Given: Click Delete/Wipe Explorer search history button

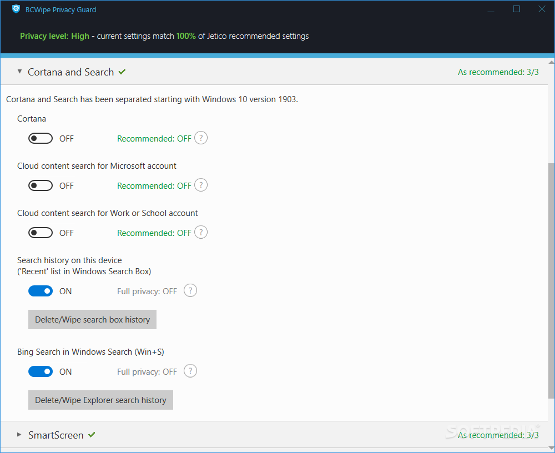Looking at the screenshot, I should pos(100,400).
